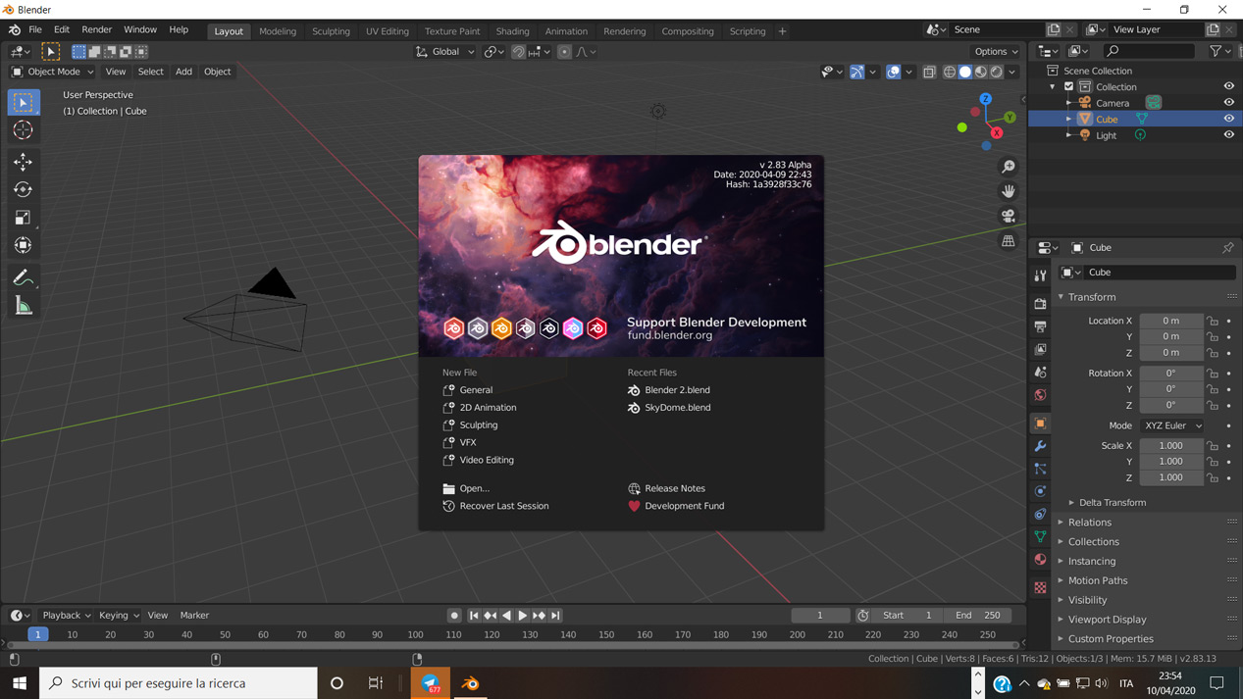Activate the Transform tool
The width and height of the screenshot is (1243, 699).
24,245
